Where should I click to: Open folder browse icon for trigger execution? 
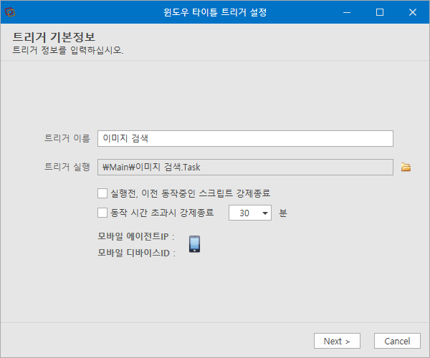pos(406,167)
